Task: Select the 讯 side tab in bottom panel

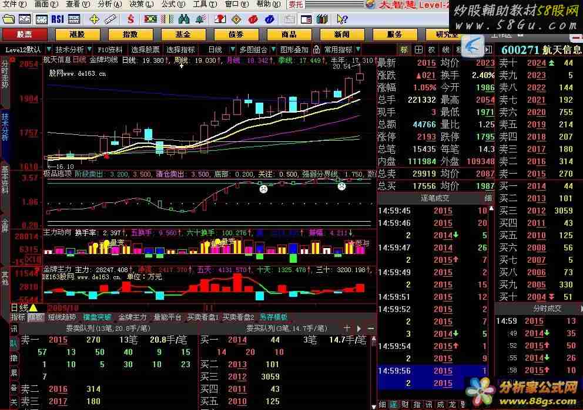Action: tap(14, 328)
